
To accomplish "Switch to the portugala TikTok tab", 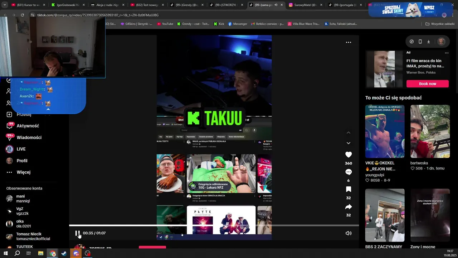I will [x=345, y=5].
